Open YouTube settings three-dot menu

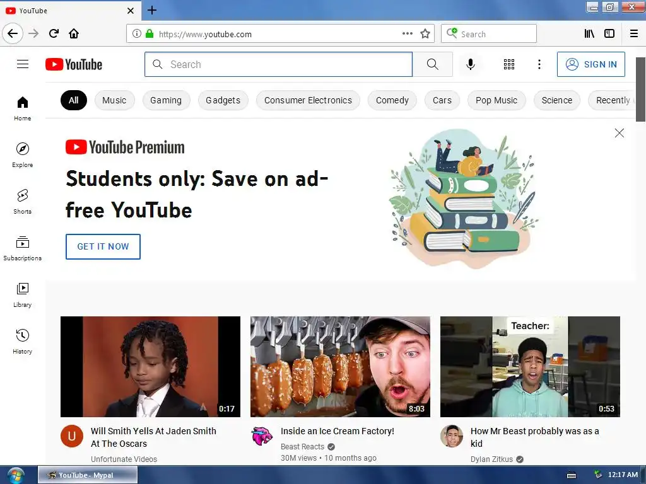[x=539, y=64]
